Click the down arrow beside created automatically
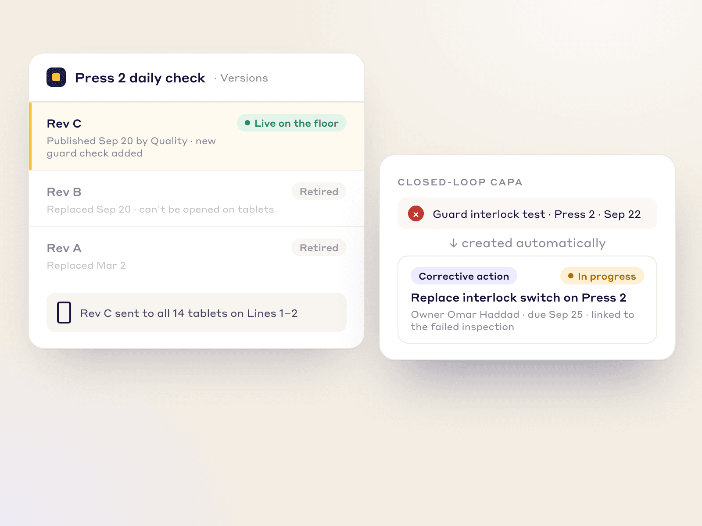702x526 pixels. 454,243
